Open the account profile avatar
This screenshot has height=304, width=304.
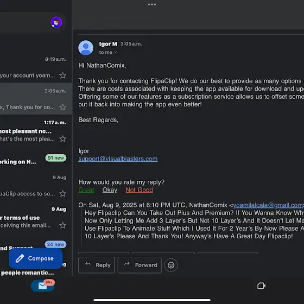(56, 22)
